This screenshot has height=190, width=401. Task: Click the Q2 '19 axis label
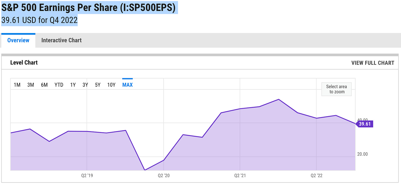click(x=87, y=175)
